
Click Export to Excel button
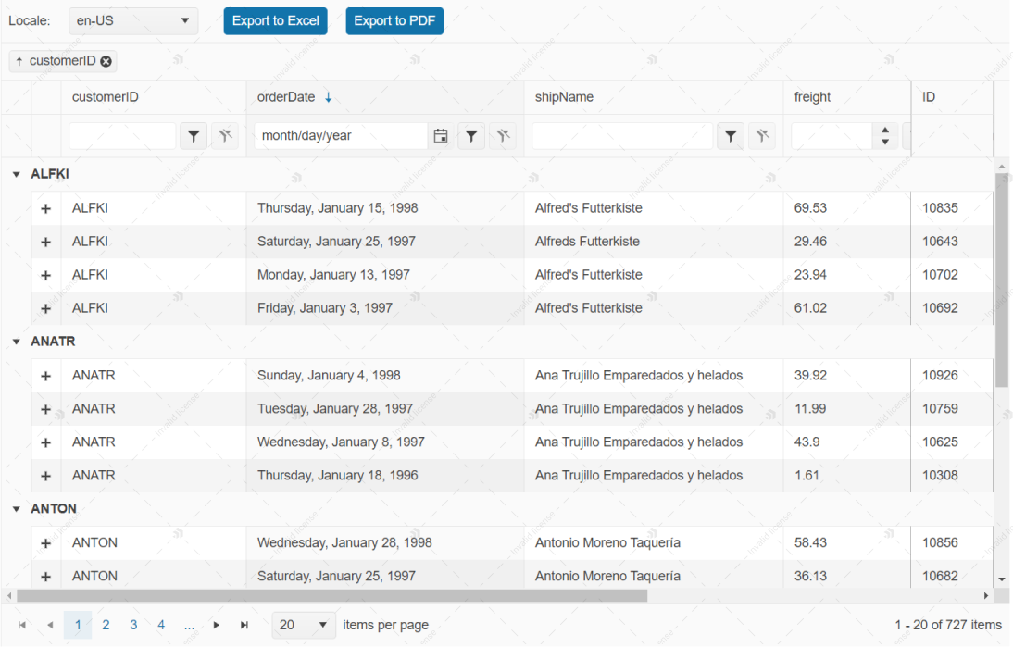pyautogui.click(x=275, y=20)
